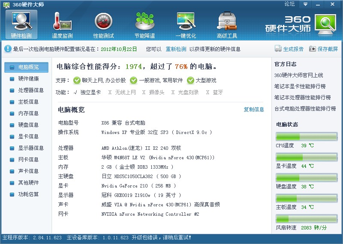Open the 温度监测 temperature monitor icon
Image resolution: width=343 pixels, height=244 pixels.
point(62,22)
